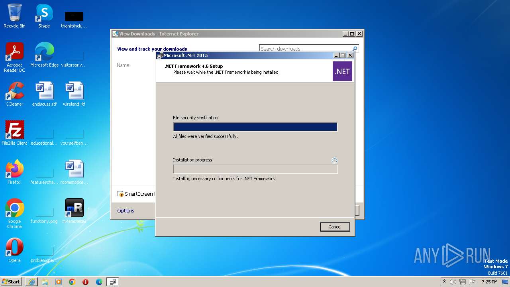
Task: Click the Installation progress bar
Action: 255,169
